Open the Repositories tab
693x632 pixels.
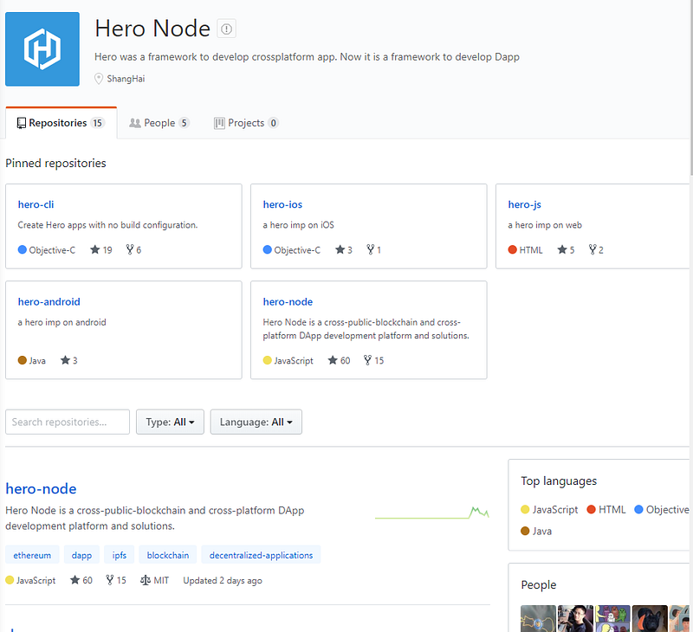click(61, 123)
